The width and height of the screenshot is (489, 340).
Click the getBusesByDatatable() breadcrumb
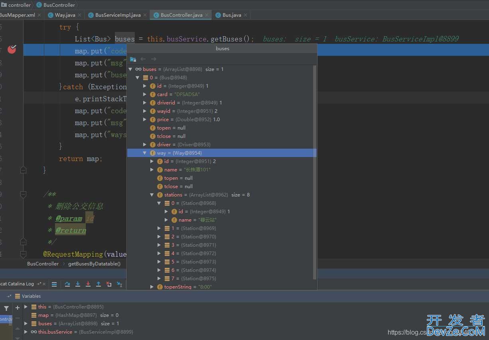tap(94, 263)
